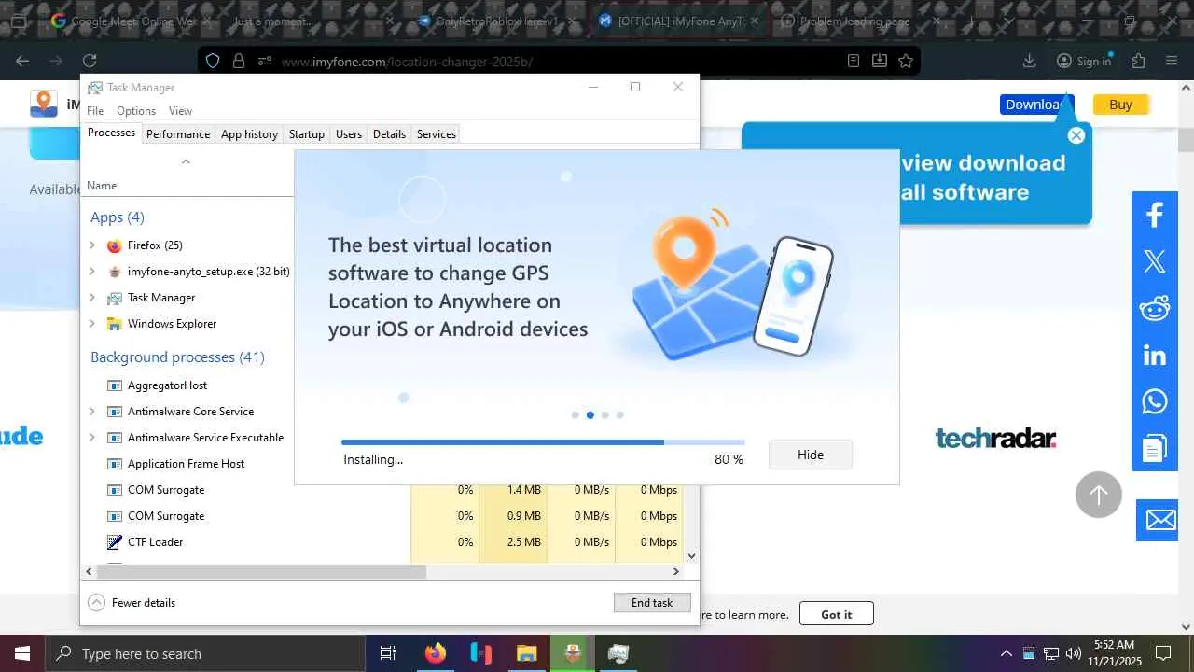Viewport: 1194px width, 672px height.
Task: Open the Task Manager File menu
Action: coord(95,111)
